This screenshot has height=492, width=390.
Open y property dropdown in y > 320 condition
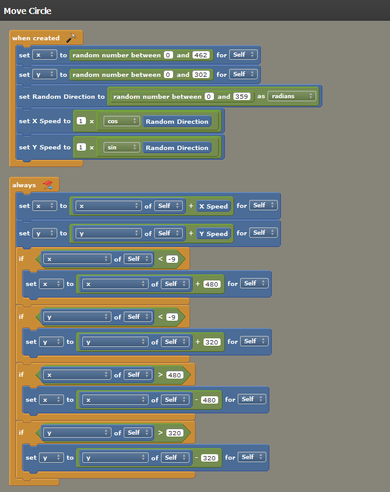pos(77,433)
